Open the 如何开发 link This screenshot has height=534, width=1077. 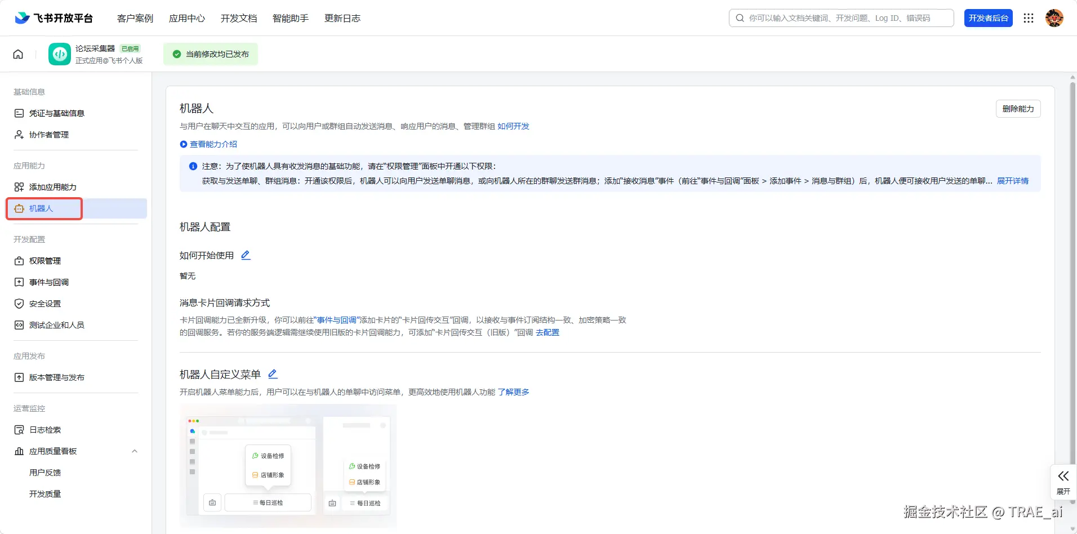coord(513,126)
